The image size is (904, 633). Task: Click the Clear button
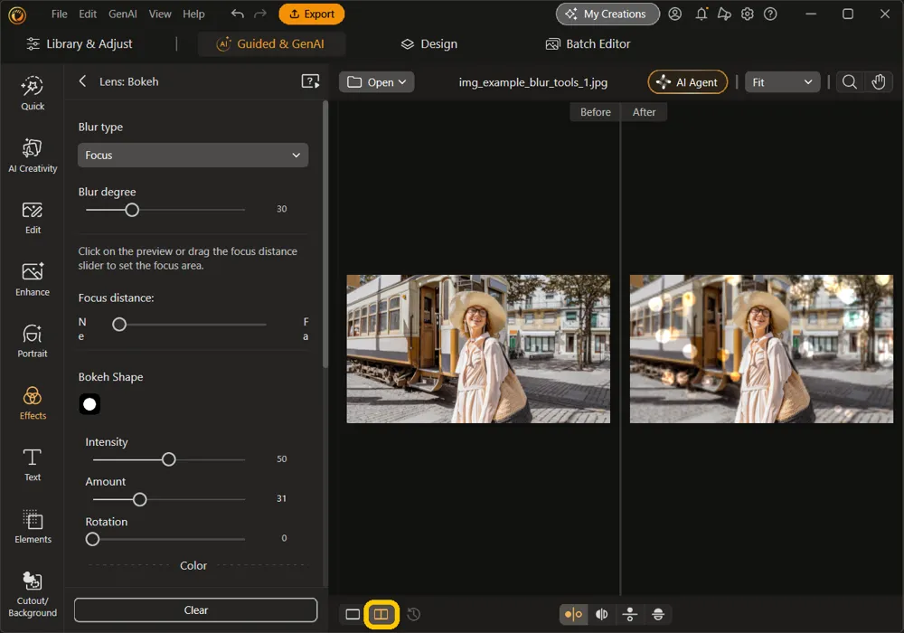(x=195, y=609)
